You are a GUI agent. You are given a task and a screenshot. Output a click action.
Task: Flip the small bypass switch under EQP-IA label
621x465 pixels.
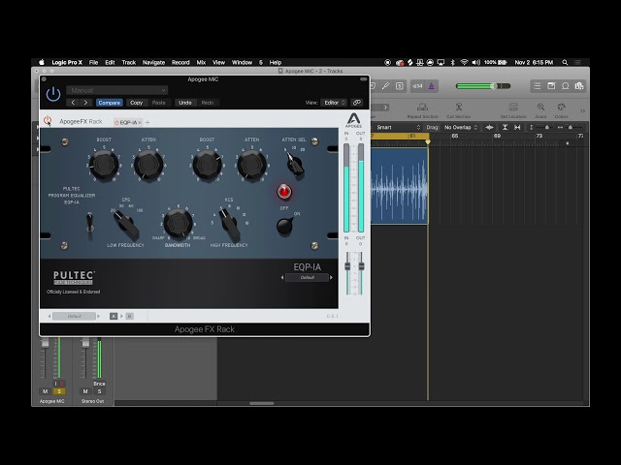90,224
